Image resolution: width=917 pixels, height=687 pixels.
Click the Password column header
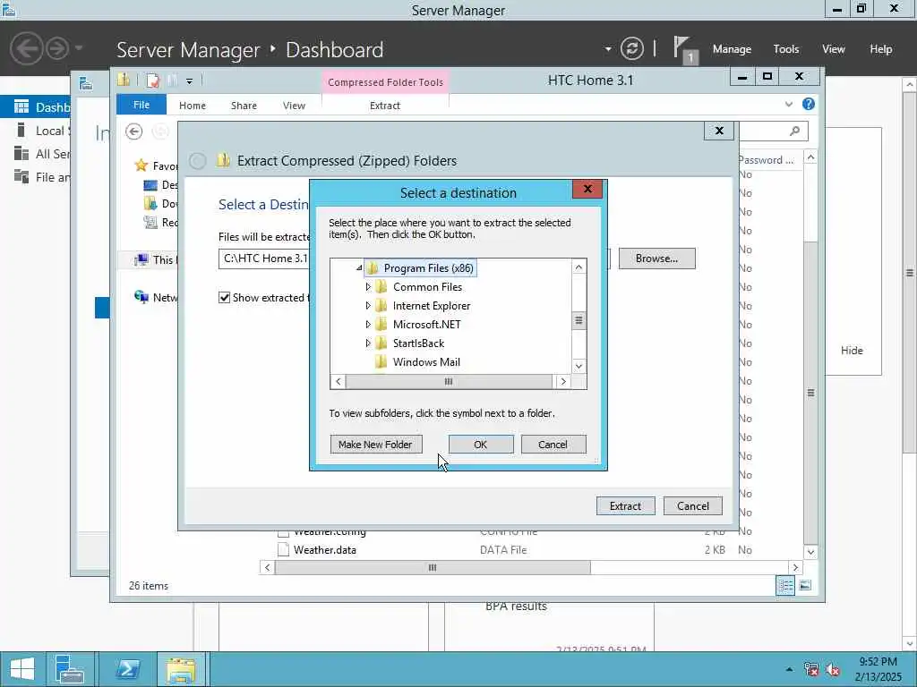point(766,159)
